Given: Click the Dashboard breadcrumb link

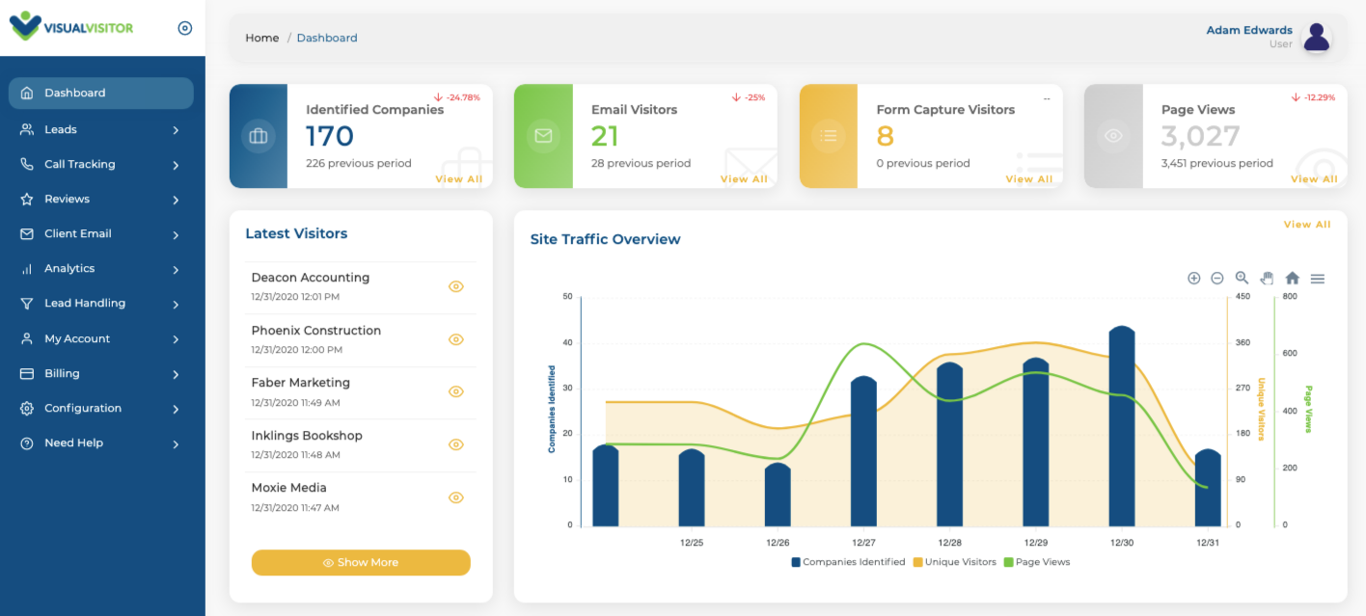Looking at the screenshot, I should [327, 38].
